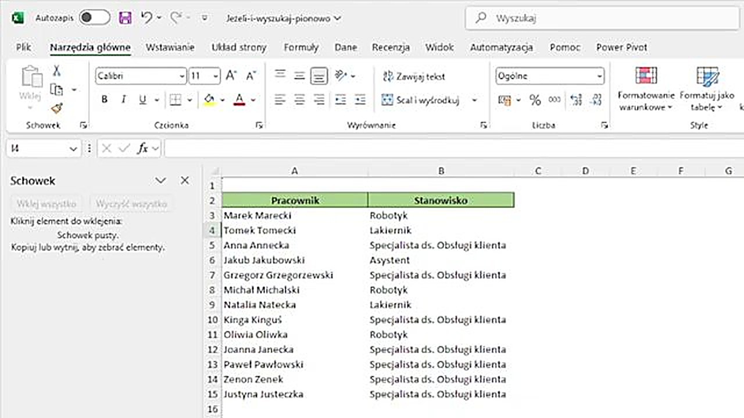Open the font size dropdown

pyautogui.click(x=215, y=76)
